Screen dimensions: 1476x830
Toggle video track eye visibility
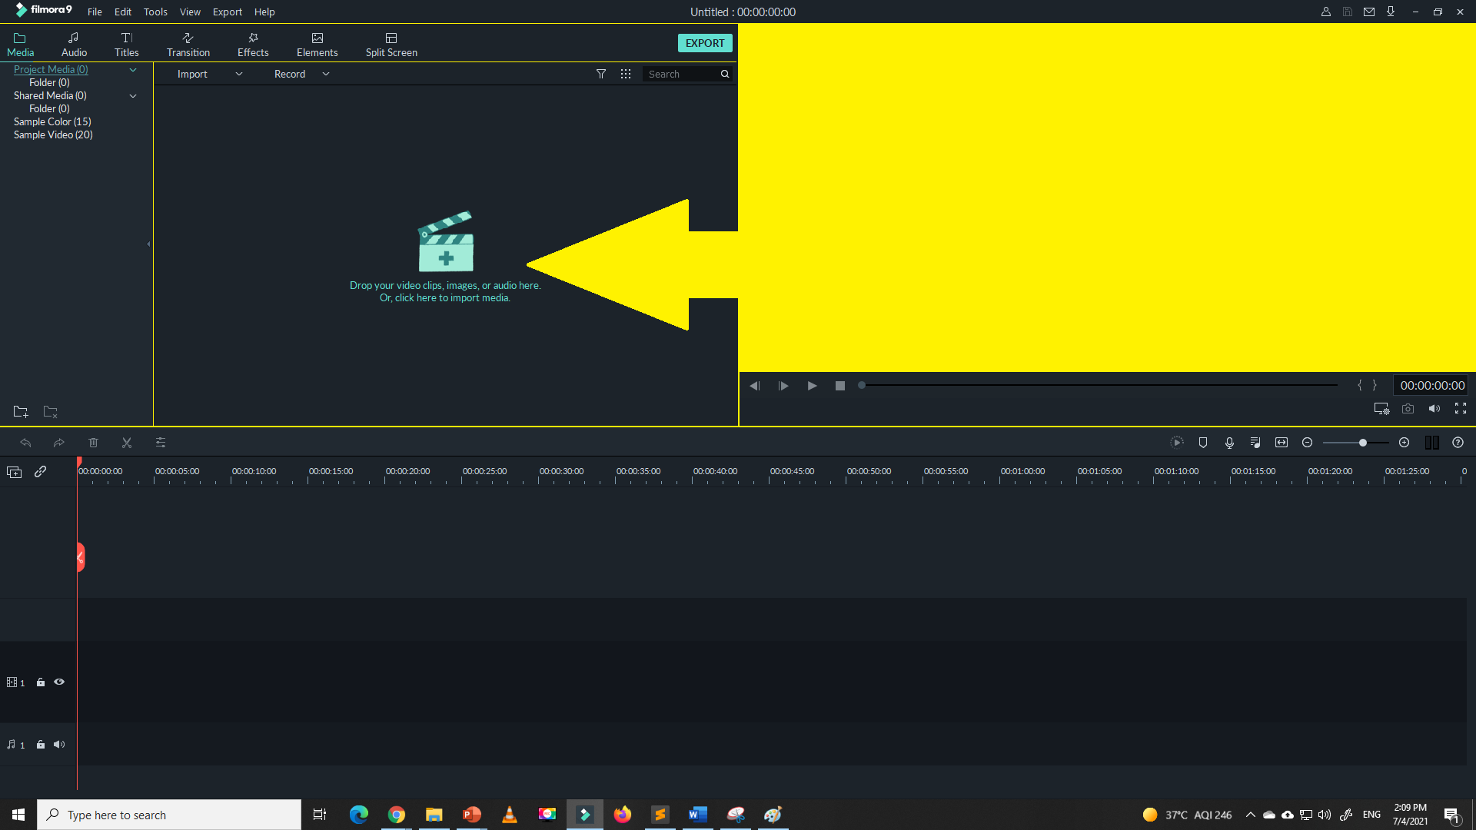(x=58, y=682)
